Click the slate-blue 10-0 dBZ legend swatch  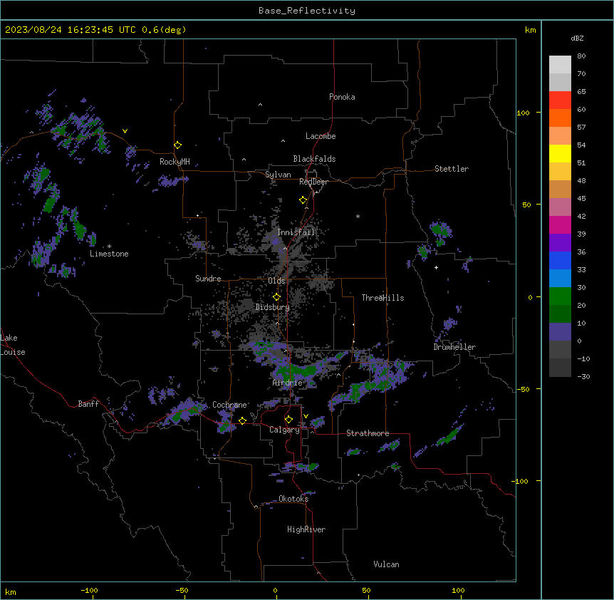pos(560,332)
